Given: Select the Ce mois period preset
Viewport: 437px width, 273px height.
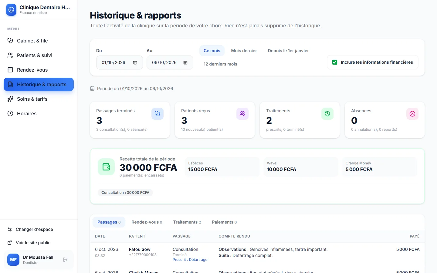Looking at the screenshot, I should pos(212,51).
